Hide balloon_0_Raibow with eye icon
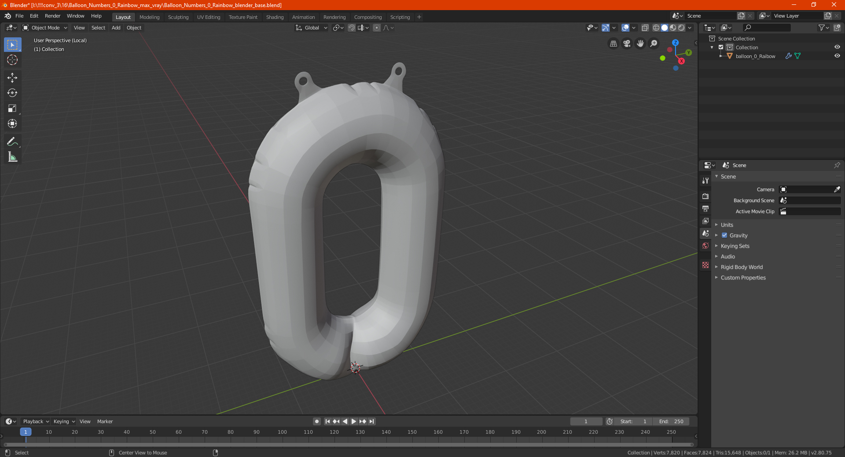The height and width of the screenshot is (457, 845). 837,56
